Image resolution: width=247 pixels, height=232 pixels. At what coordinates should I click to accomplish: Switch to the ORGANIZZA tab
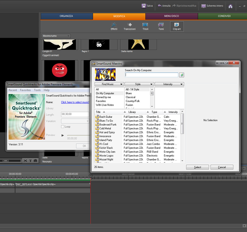click(66, 16)
